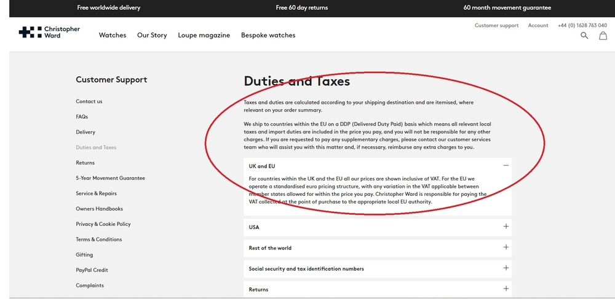Expand the USA section
Image resolution: width=615 pixels, height=299 pixels.
(x=506, y=226)
